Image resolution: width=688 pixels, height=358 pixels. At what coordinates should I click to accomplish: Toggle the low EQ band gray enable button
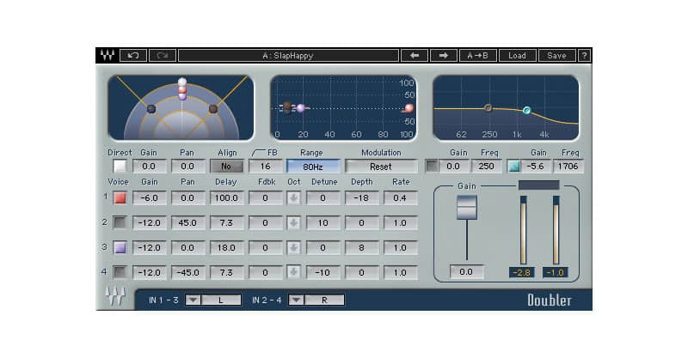click(x=433, y=167)
